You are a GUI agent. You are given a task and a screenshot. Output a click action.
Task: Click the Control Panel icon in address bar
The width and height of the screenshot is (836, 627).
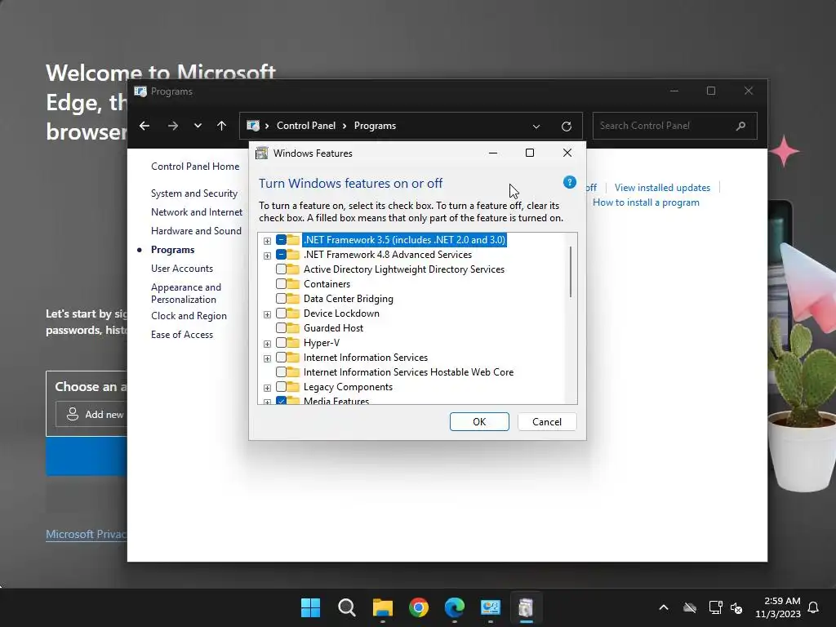(x=253, y=126)
